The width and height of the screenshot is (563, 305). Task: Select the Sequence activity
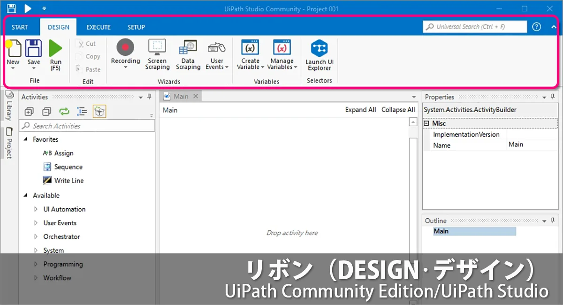pyautogui.click(x=62, y=167)
